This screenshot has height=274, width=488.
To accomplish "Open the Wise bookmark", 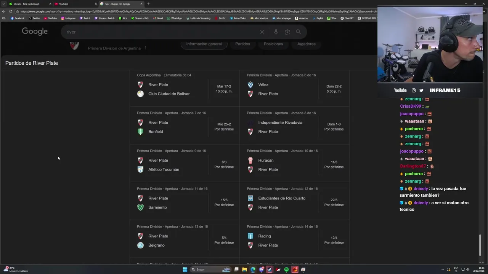I will pyautogui.click(x=332, y=18).
